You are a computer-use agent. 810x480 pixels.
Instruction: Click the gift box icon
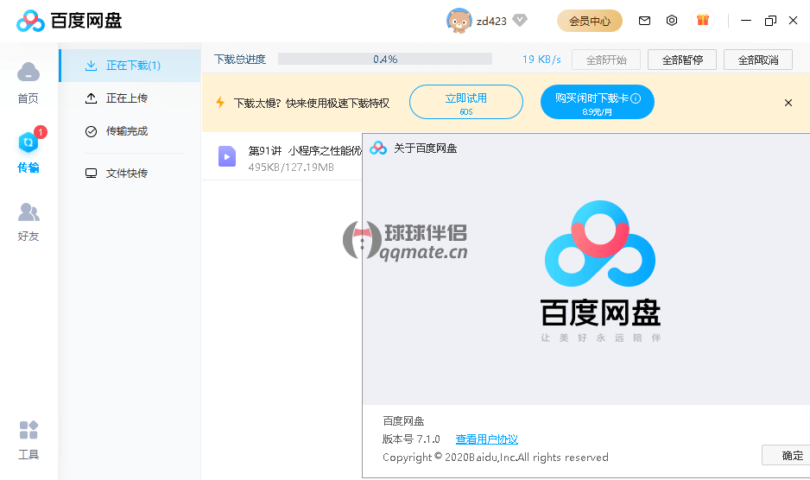(702, 20)
